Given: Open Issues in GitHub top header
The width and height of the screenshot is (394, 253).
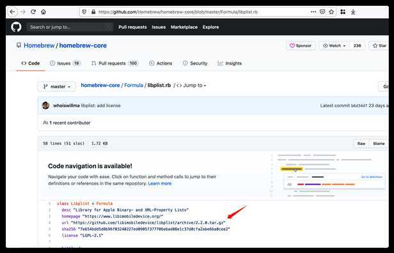Looking at the screenshot, I should [159, 27].
